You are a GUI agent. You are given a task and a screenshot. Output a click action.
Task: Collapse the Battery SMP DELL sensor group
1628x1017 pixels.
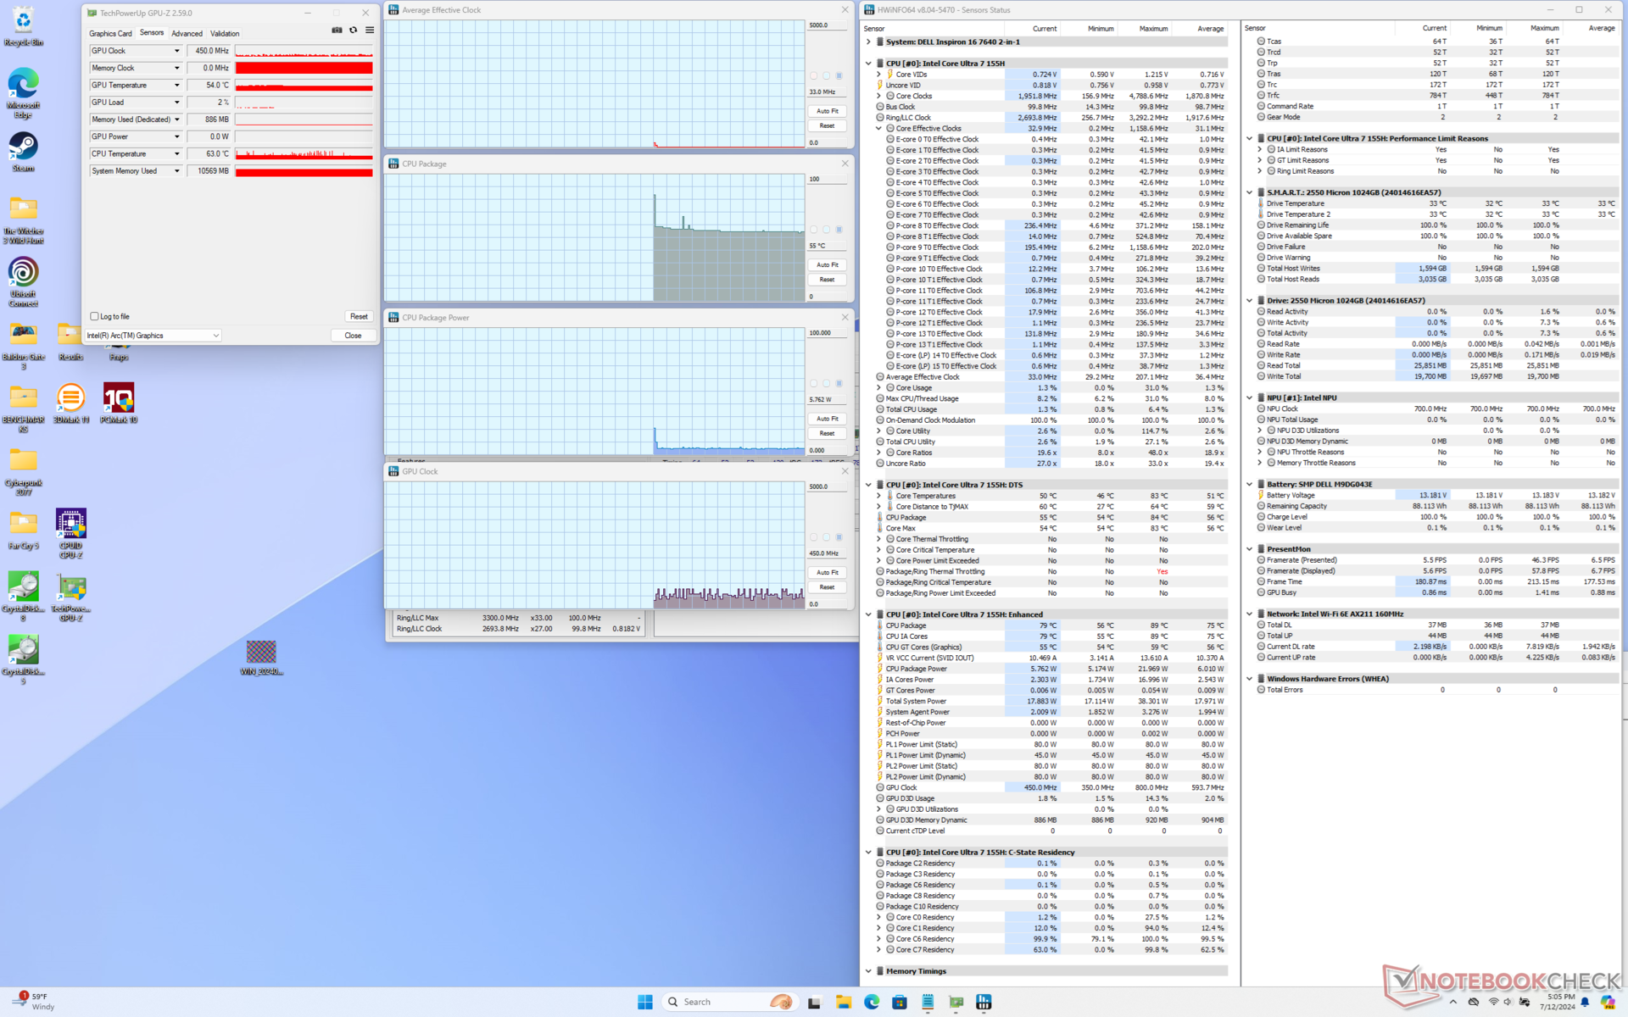1249,484
